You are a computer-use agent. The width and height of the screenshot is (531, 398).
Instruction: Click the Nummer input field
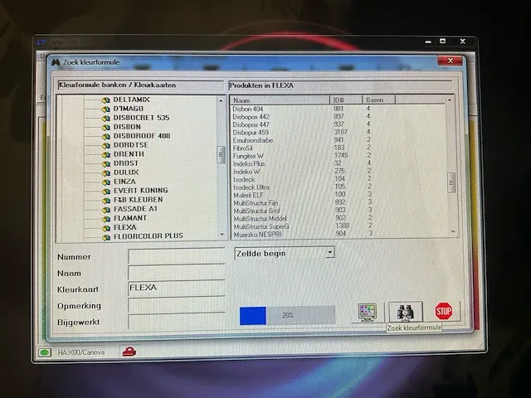point(177,256)
